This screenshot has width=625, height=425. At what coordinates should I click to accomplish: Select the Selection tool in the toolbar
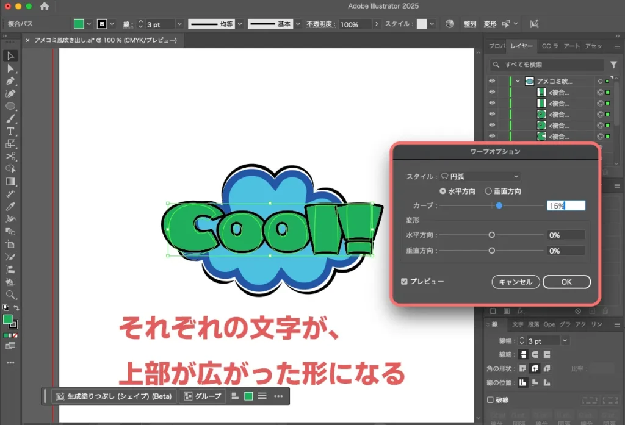(x=9, y=55)
